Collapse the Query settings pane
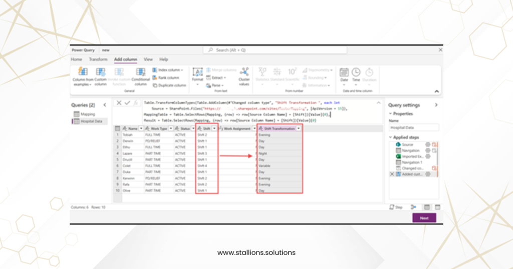The height and width of the screenshot is (269, 513). pos(436,105)
